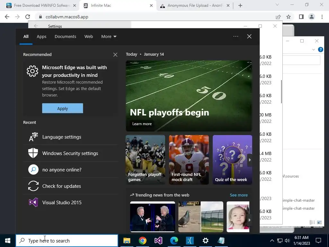Advance the trending news carousel arrow
This screenshot has width=329, height=247.
(249, 220)
